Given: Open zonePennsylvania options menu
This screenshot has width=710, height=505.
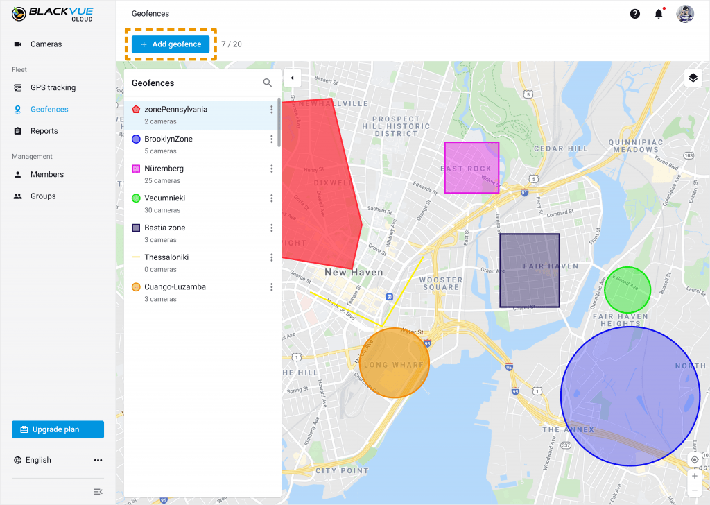Looking at the screenshot, I should coord(271,110).
